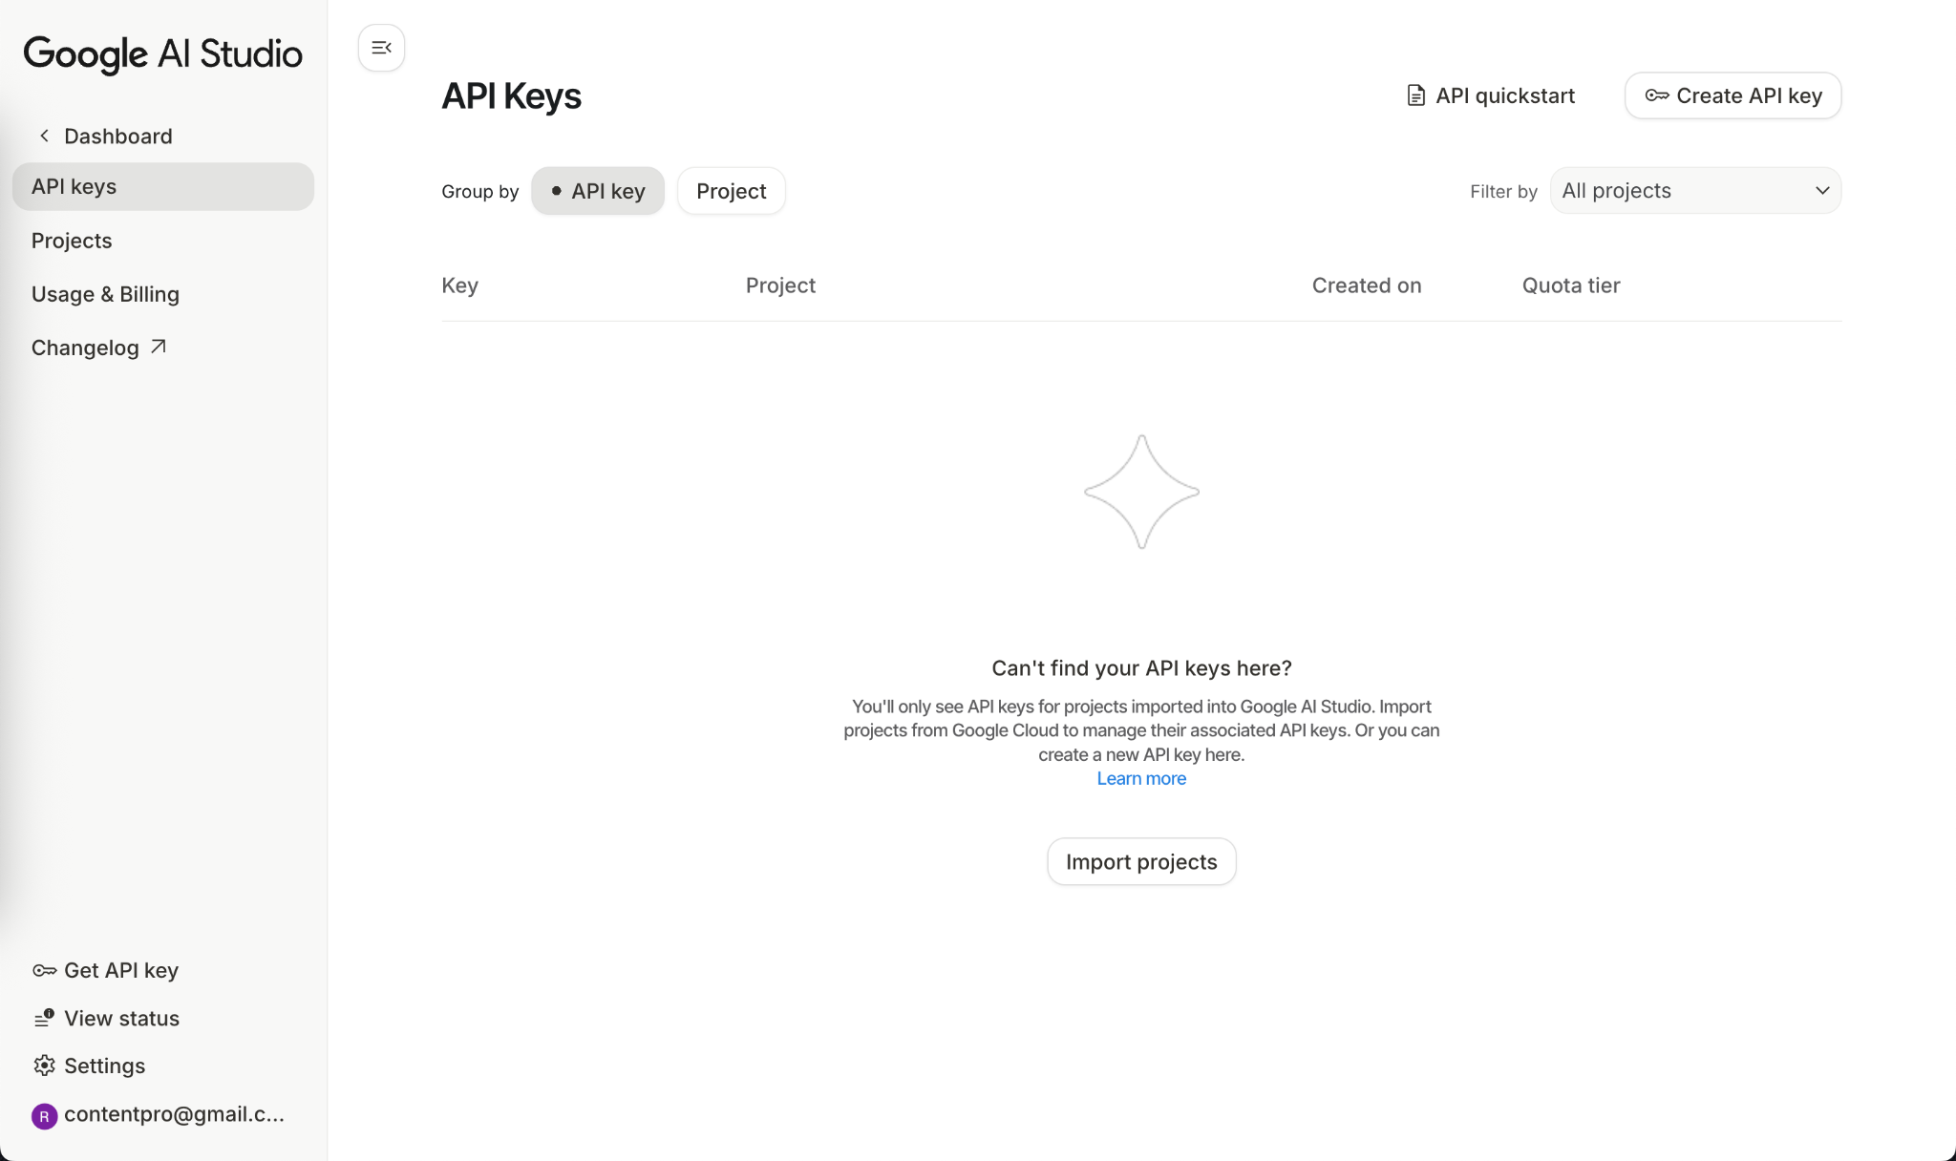Screen dimensions: 1956x1161
Task: Click the Created on column header
Action: (x=1366, y=285)
